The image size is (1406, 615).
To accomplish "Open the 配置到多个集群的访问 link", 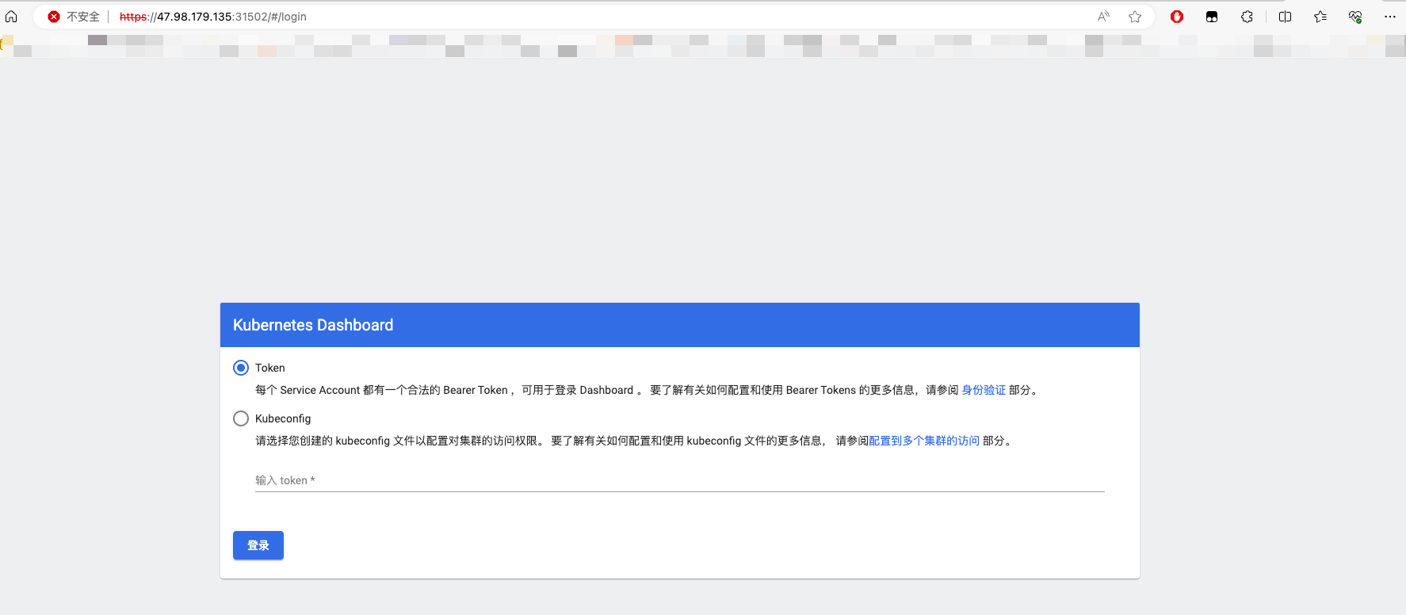I will [924, 441].
